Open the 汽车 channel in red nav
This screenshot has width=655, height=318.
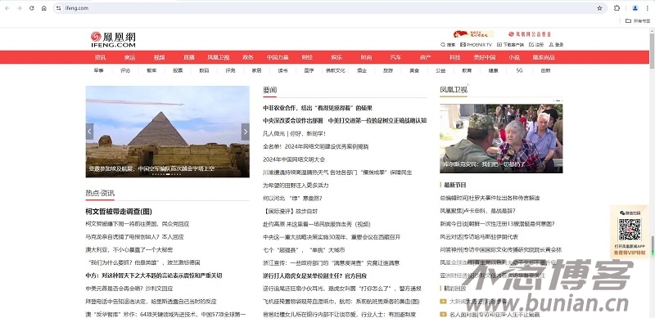tap(395, 57)
